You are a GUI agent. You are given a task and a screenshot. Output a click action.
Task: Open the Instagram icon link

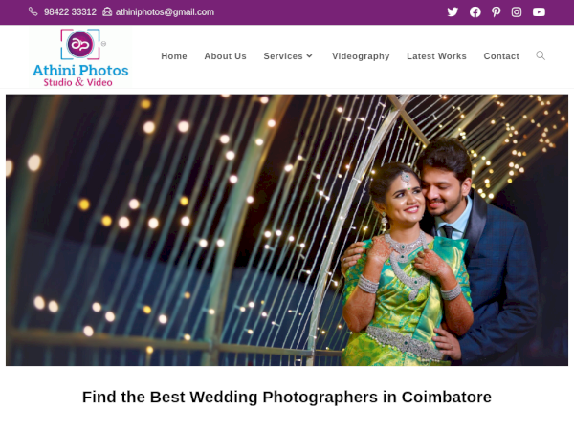tap(517, 12)
